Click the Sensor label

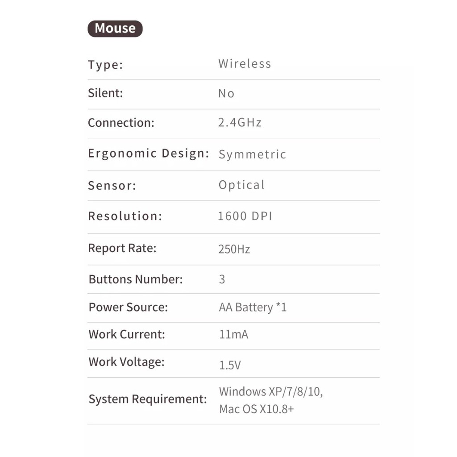click(112, 186)
